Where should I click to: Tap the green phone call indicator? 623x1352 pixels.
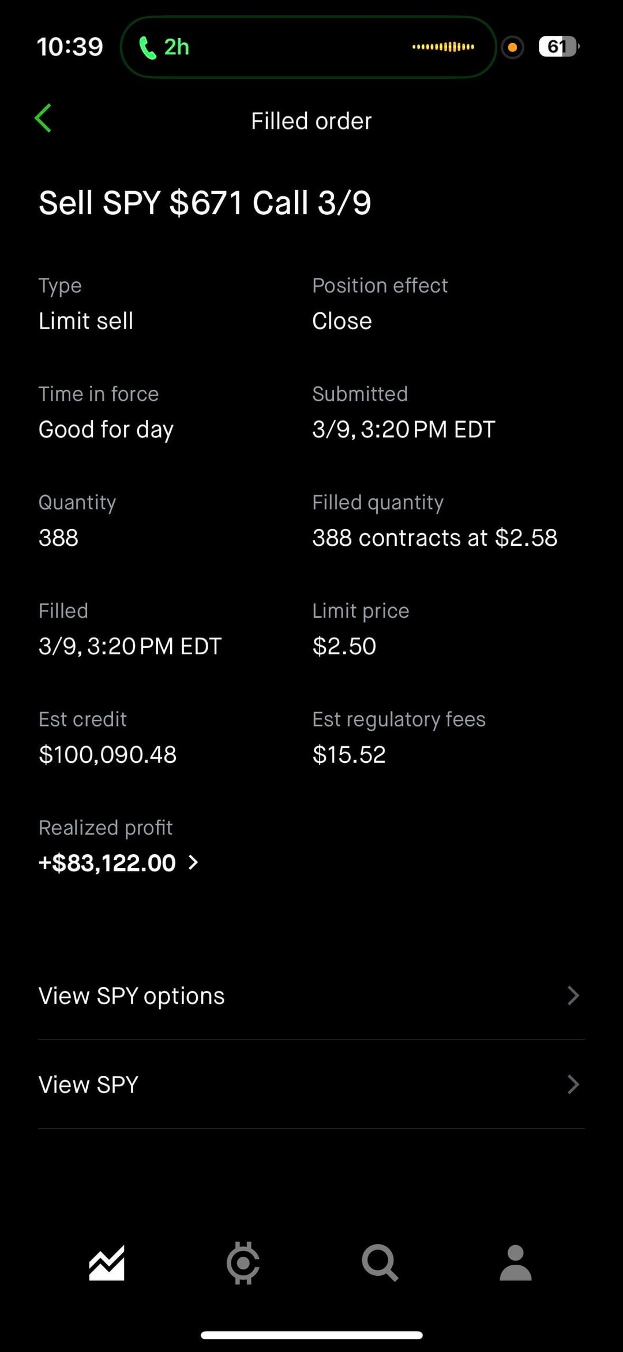click(164, 47)
